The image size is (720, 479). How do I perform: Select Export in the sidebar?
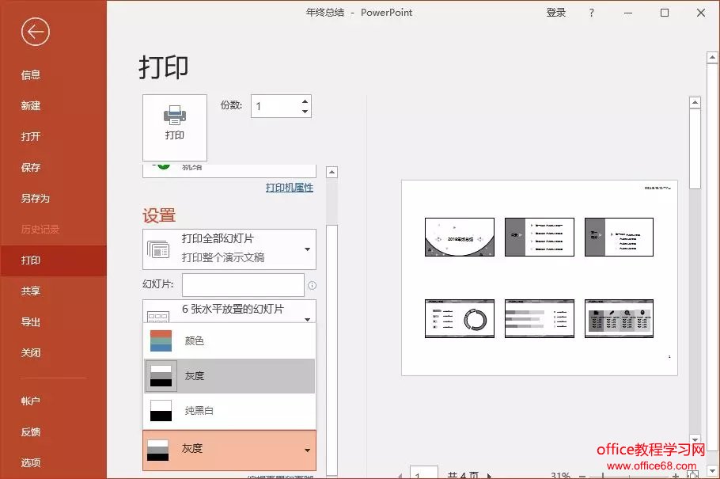point(31,322)
